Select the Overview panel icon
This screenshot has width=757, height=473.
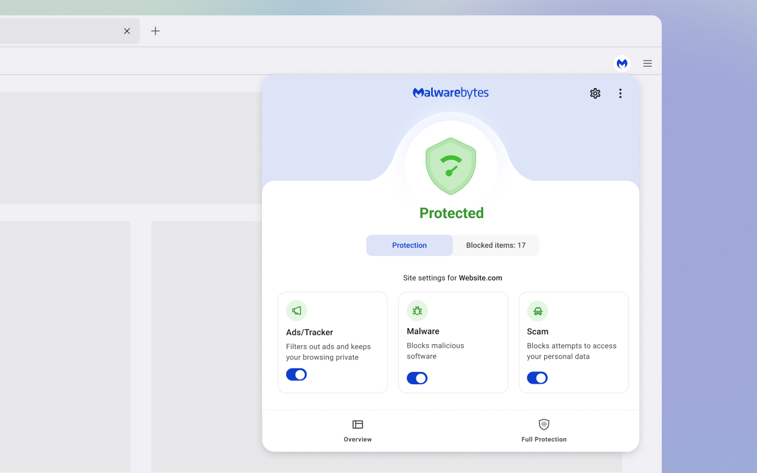click(x=357, y=425)
